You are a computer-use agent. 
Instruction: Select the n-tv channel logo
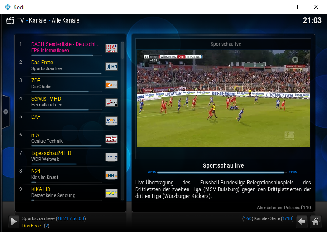tap(111, 139)
